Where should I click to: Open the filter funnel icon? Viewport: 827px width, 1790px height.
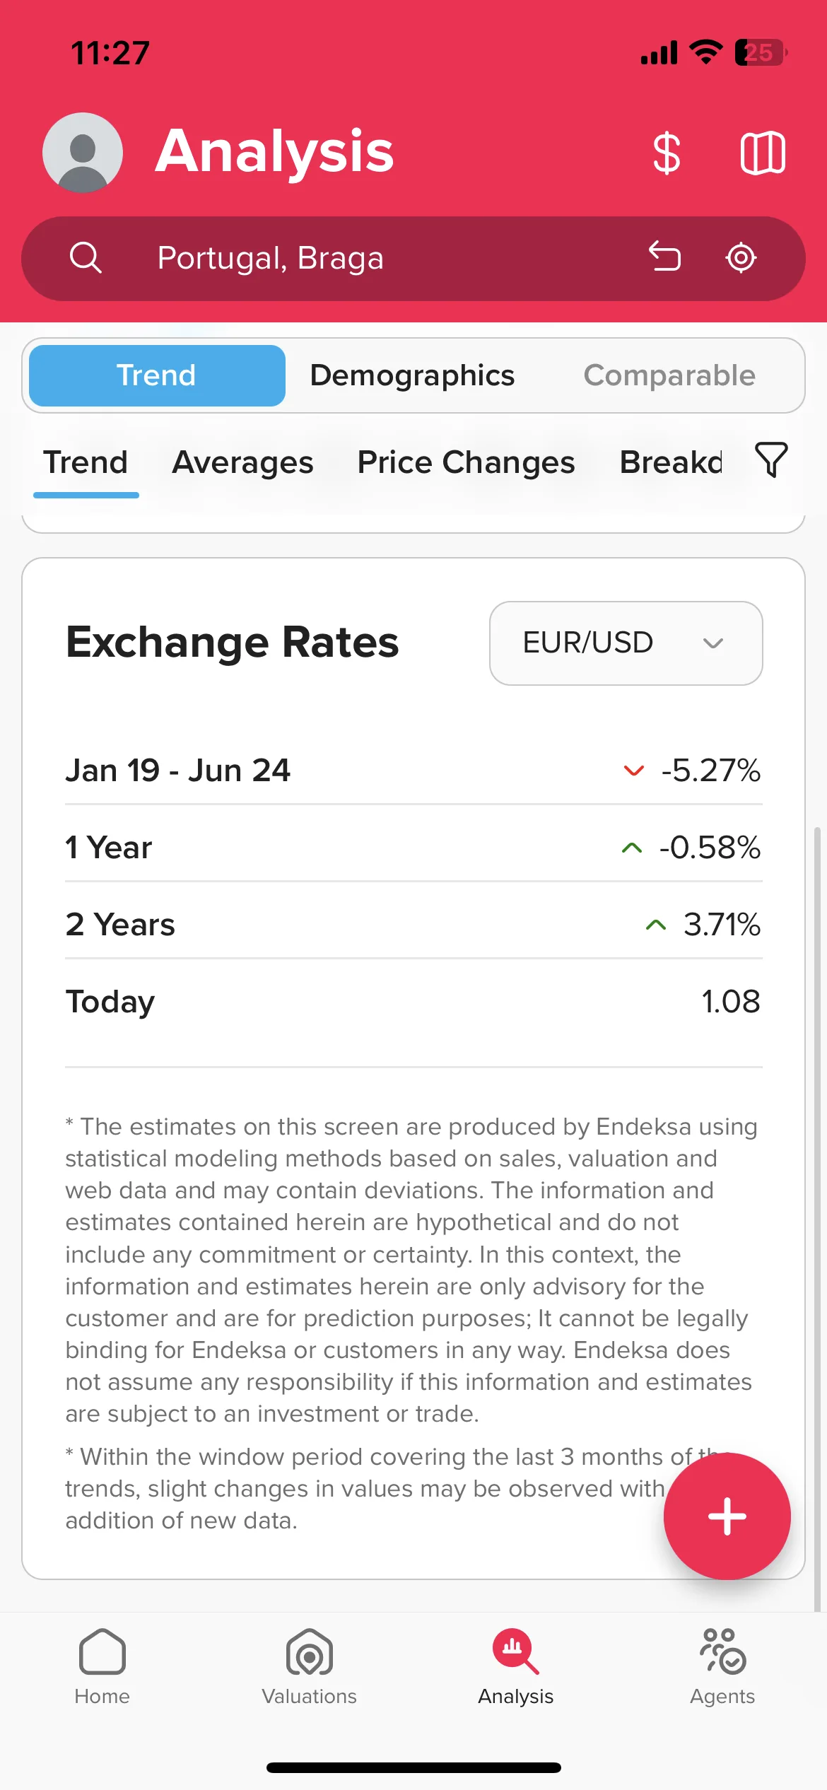pyautogui.click(x=771, y=460)
